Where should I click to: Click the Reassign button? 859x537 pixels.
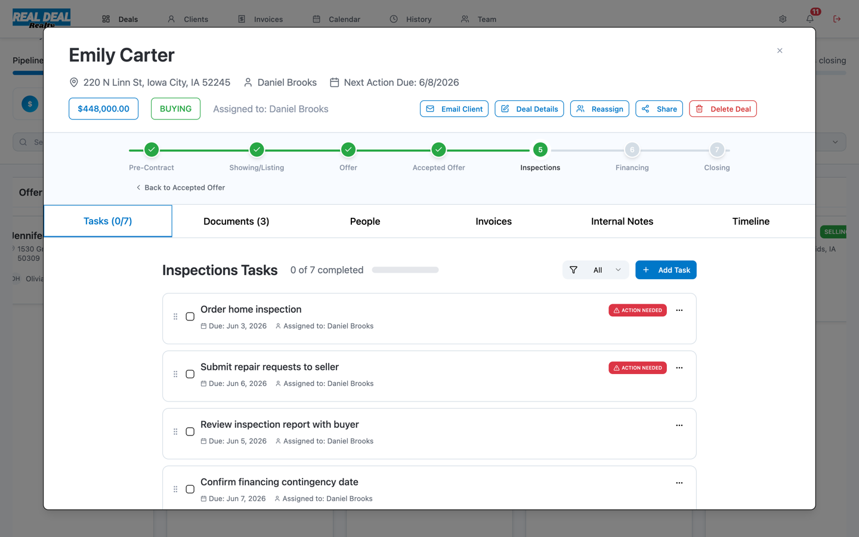tap(600, 109)
